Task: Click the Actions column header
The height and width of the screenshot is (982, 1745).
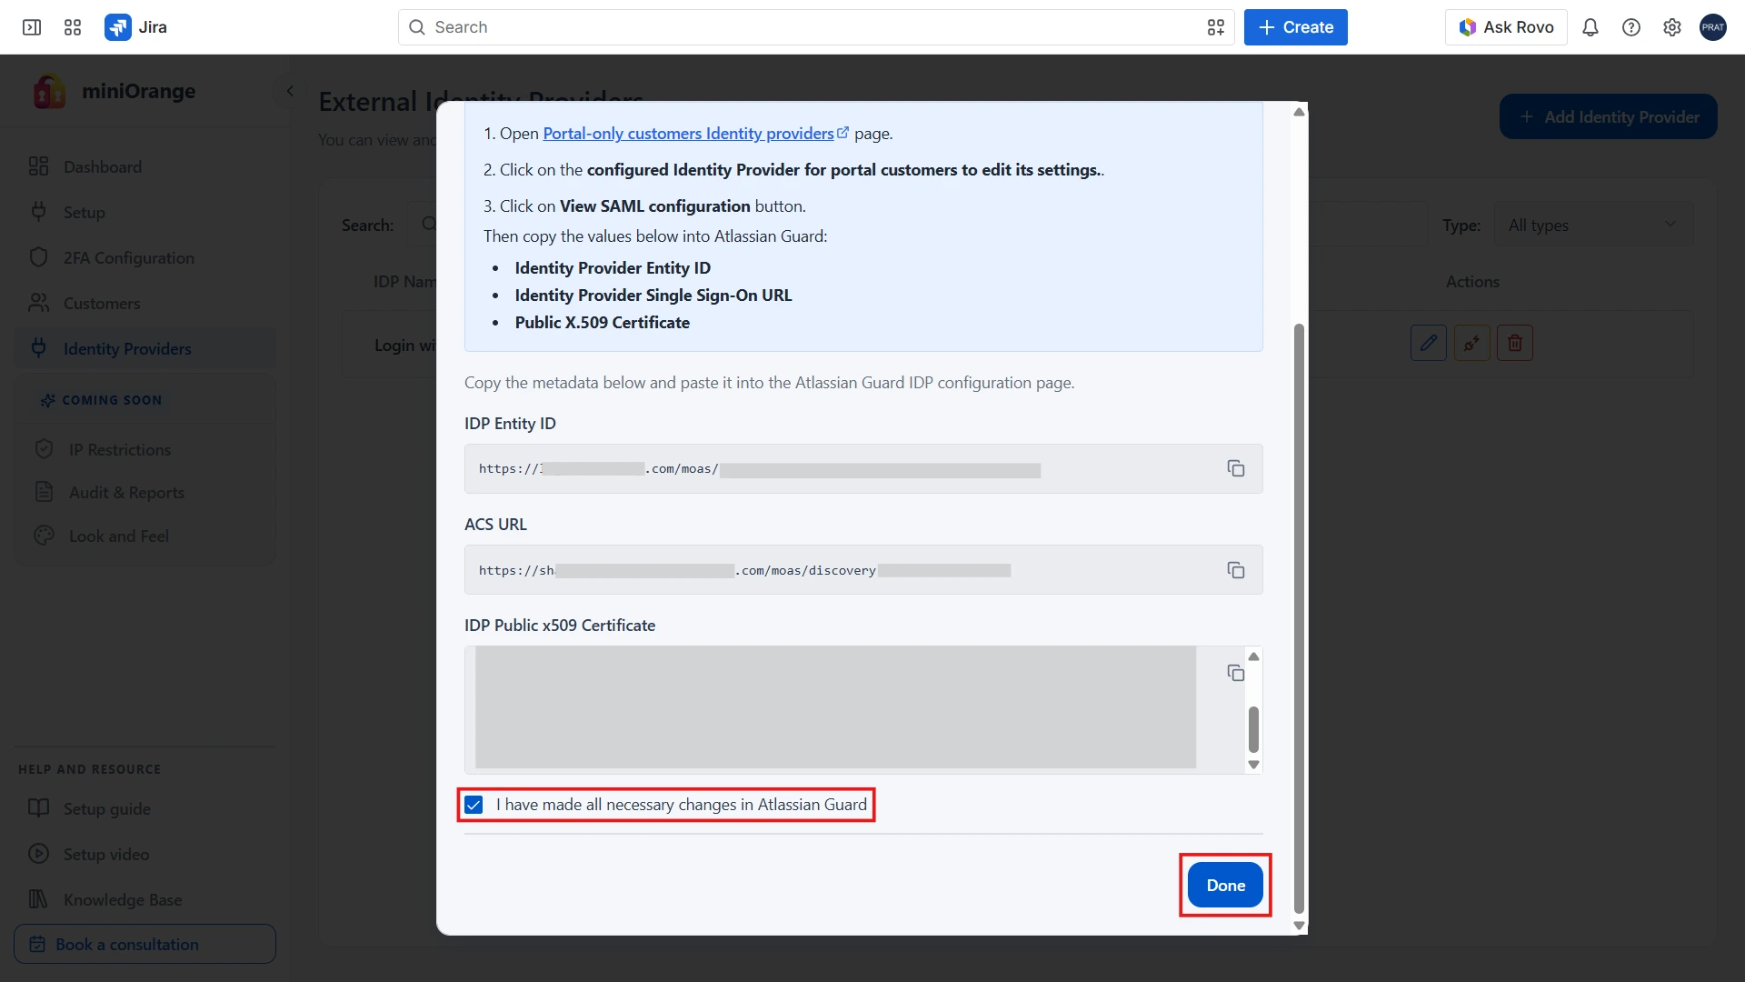Action: 1472,282
